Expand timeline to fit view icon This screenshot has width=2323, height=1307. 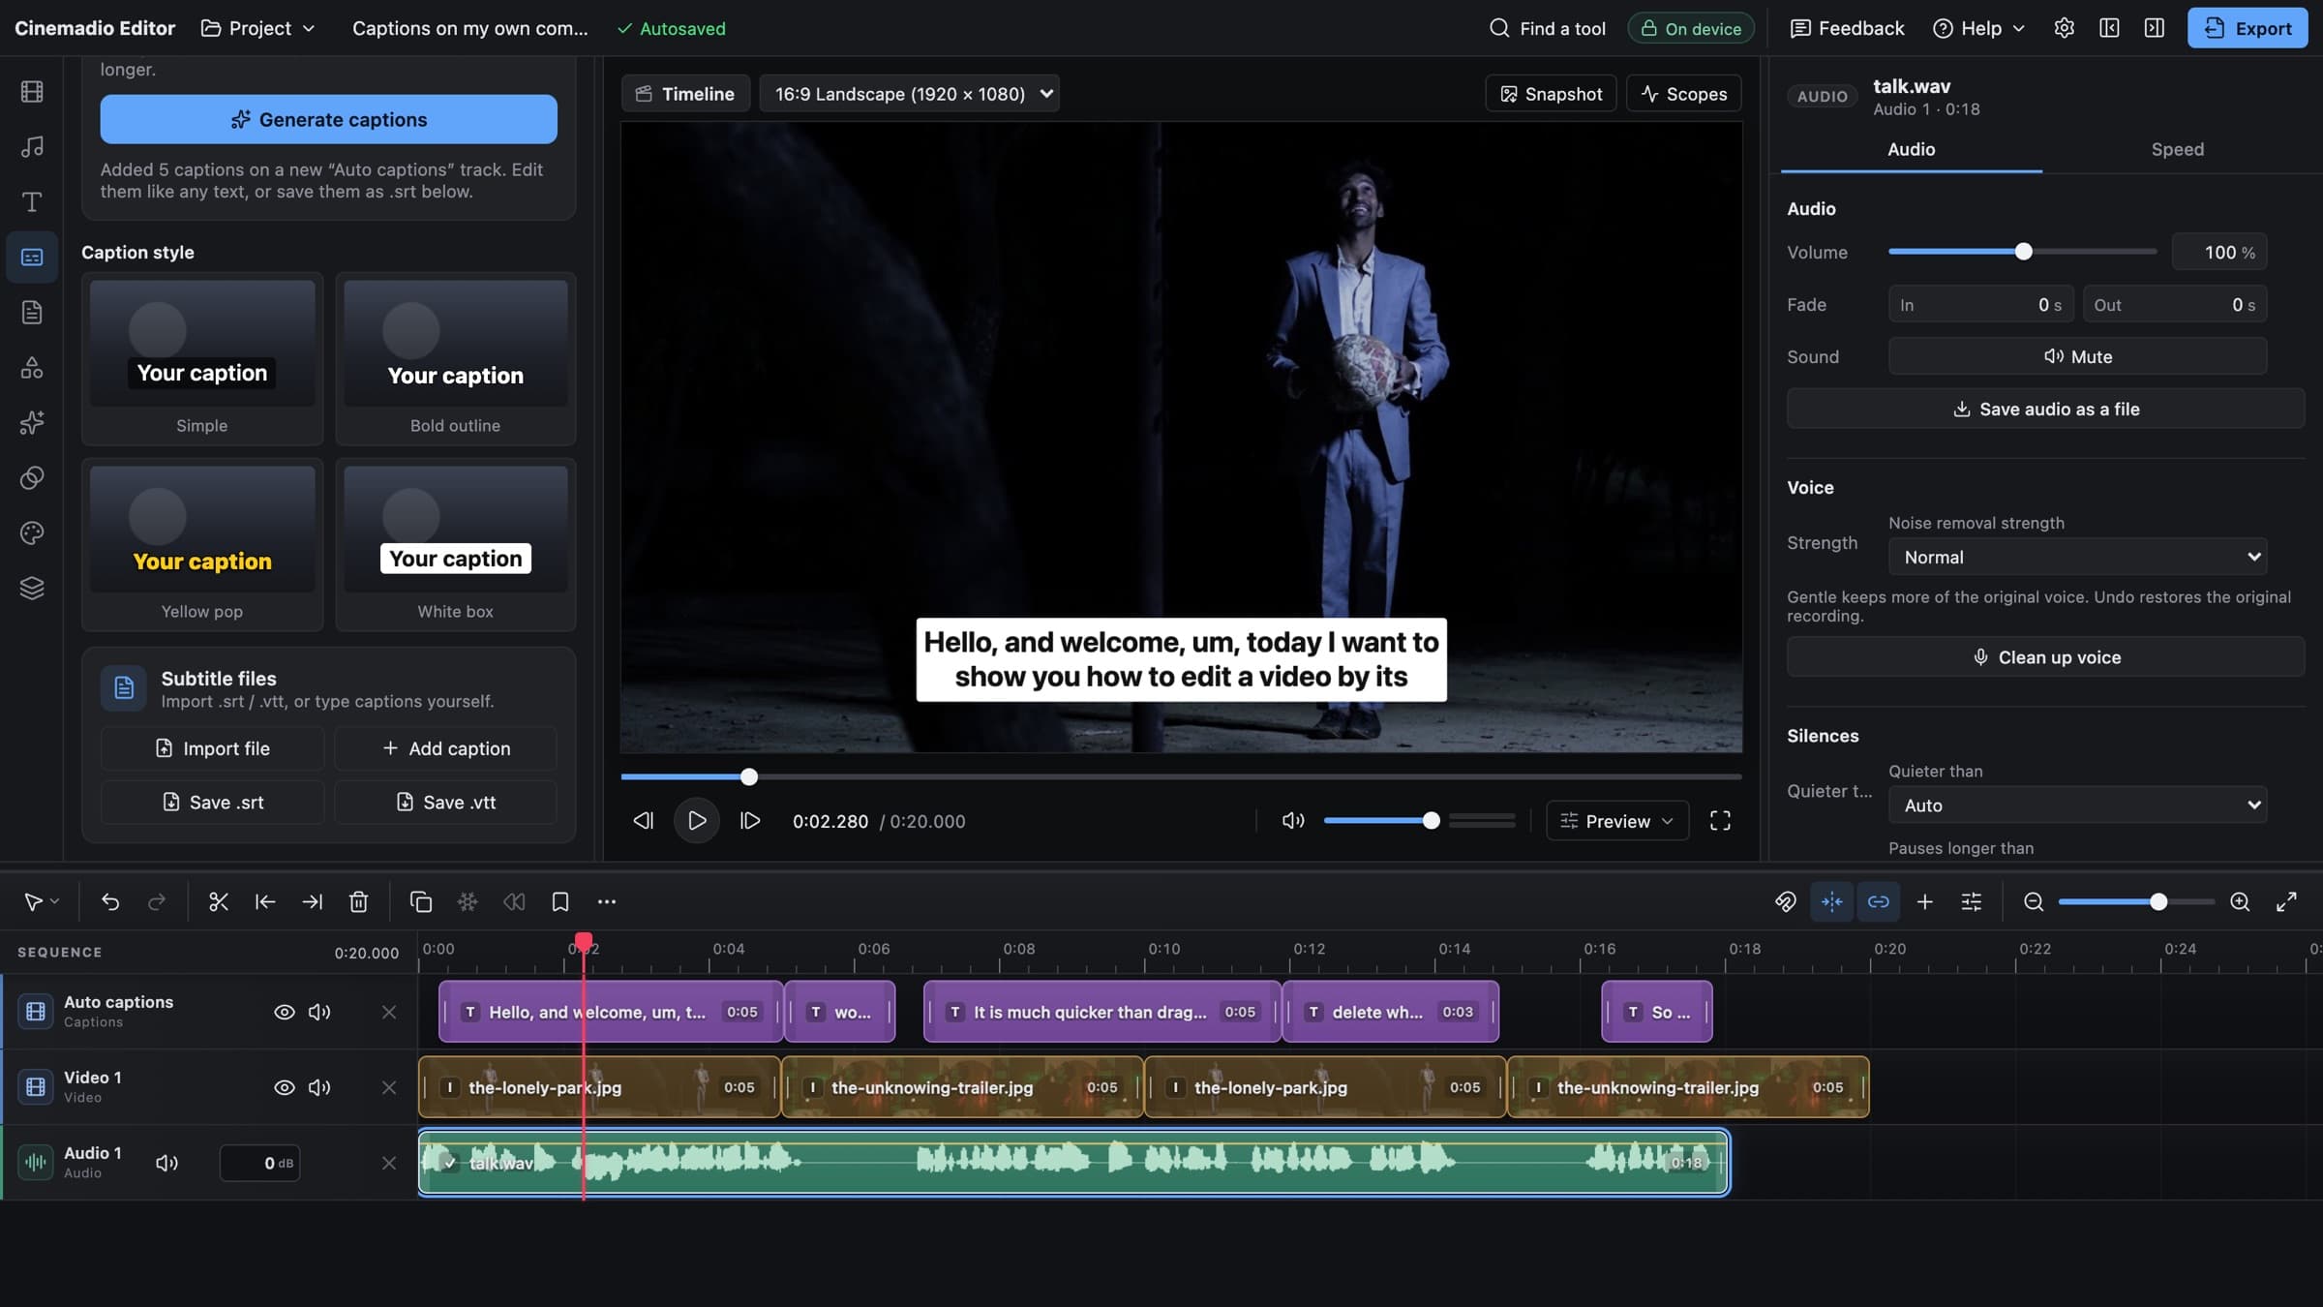(2286, 902)
